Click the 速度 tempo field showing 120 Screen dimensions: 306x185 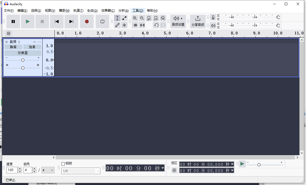(12, 170)
